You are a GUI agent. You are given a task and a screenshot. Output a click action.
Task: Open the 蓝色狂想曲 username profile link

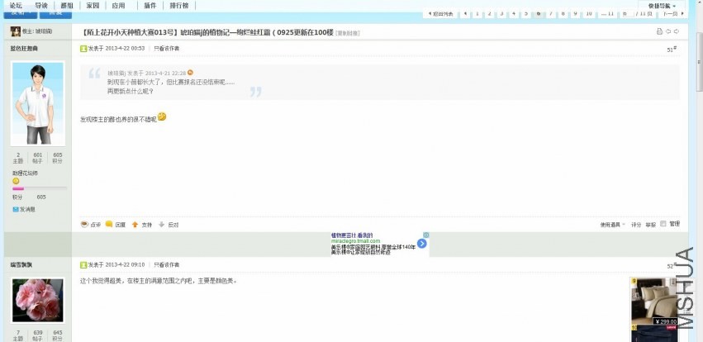point(24,49)
